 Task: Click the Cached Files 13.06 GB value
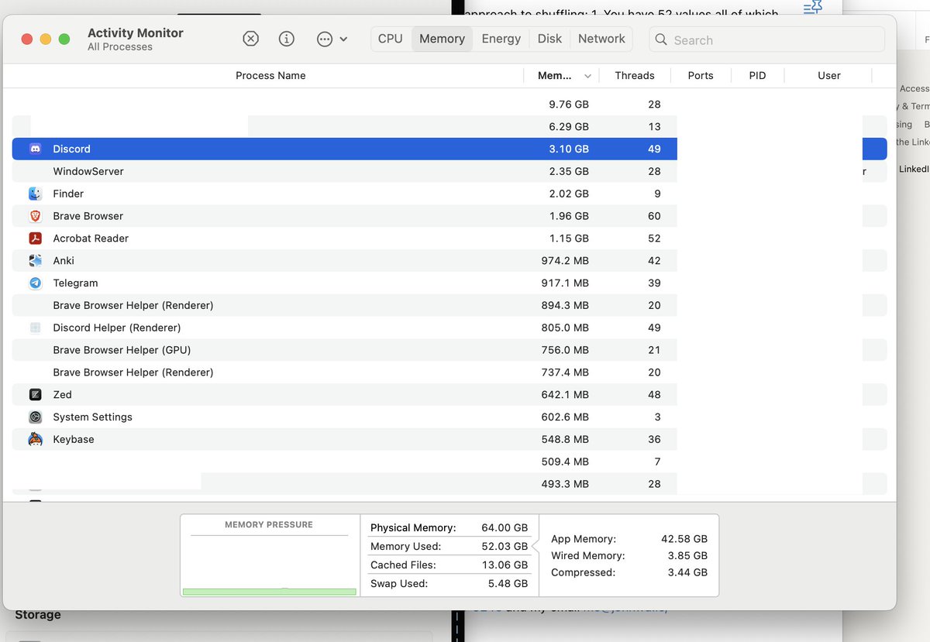point(505,565)
